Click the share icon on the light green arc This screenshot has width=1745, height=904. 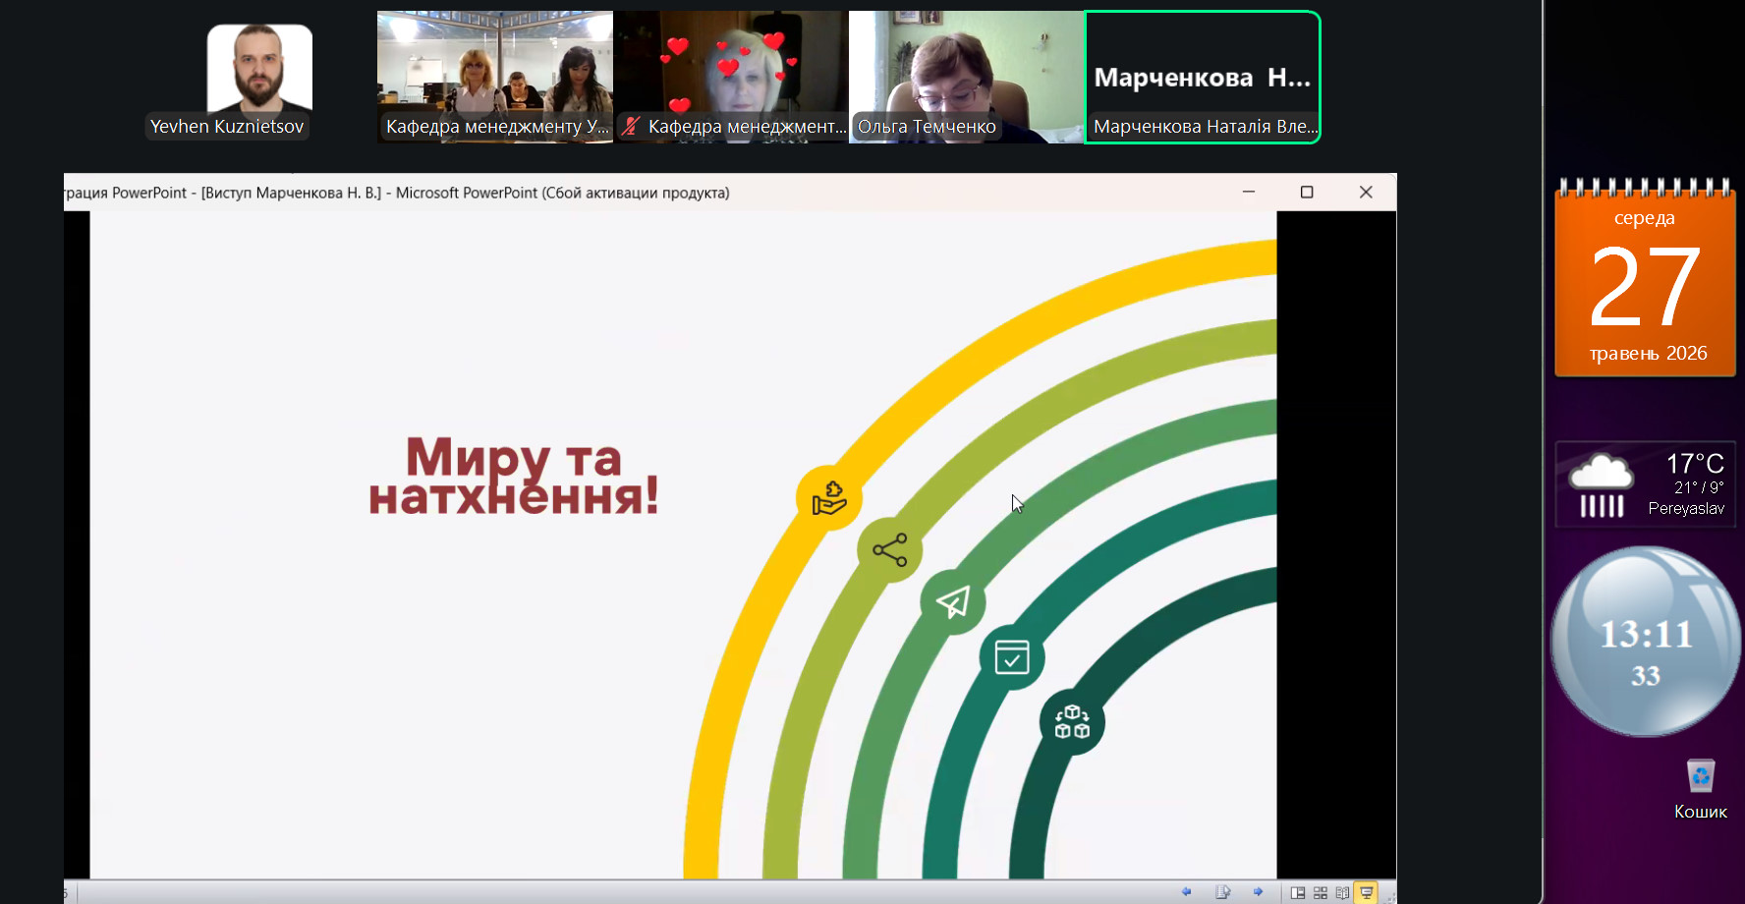889,549
